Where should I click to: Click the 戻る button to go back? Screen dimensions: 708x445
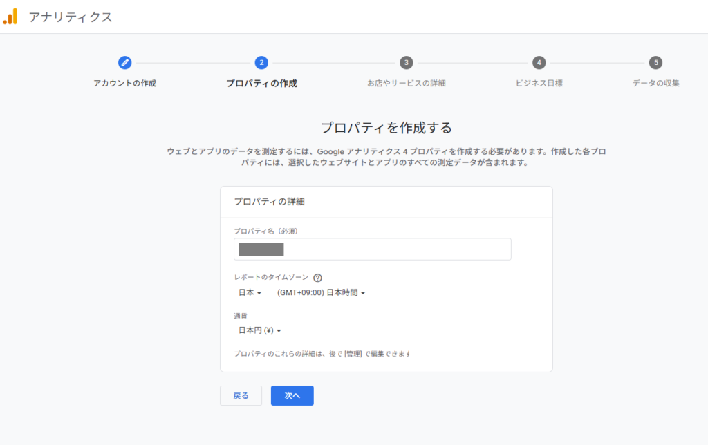click(241, 395)
